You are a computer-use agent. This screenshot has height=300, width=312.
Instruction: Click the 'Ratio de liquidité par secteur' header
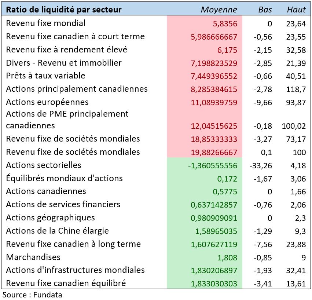[64, 10]
